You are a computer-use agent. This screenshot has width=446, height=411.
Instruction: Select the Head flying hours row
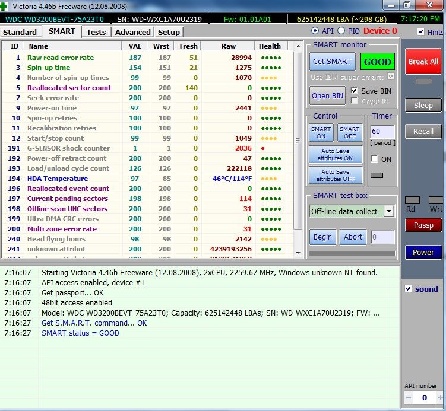(147, 239)
